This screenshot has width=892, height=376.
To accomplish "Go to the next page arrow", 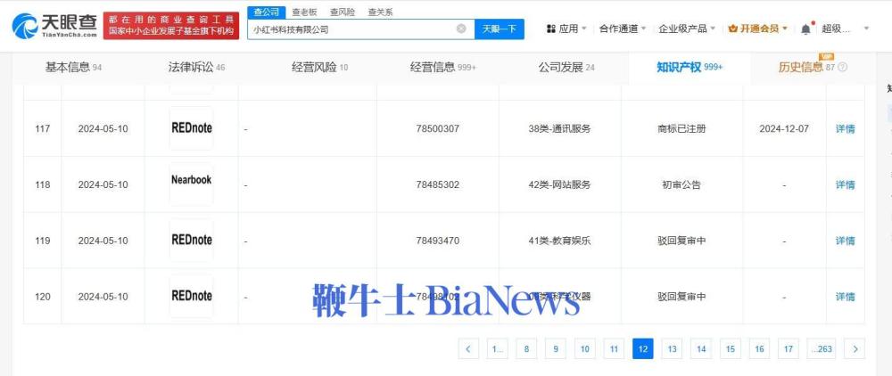I will click(855, 348).
